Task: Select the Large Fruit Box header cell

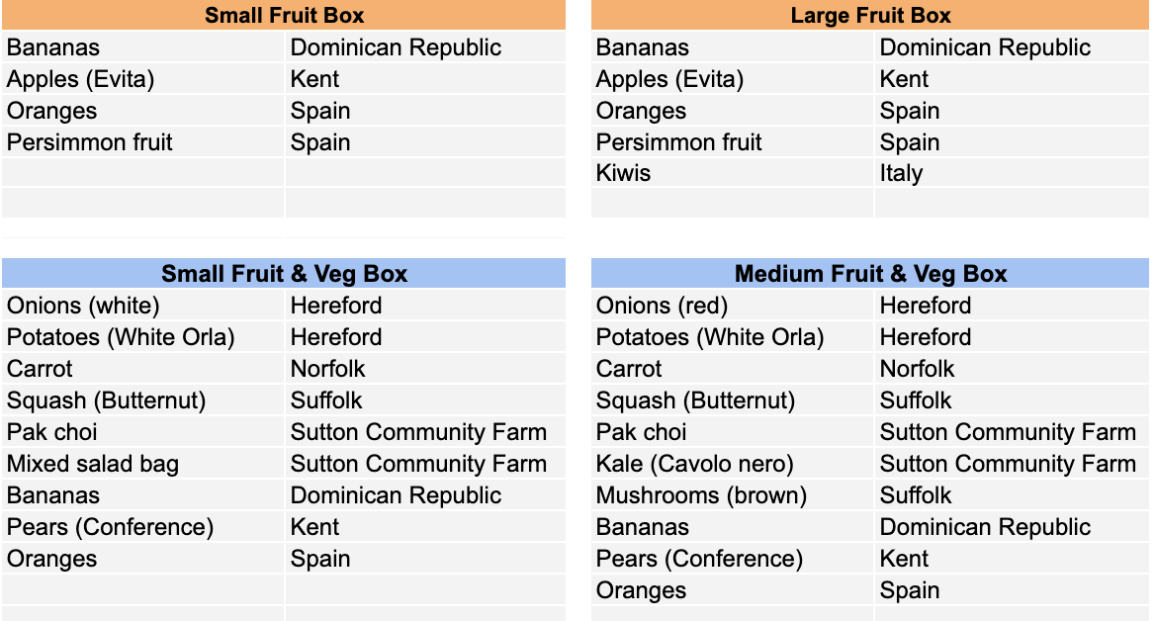Action: tap(870, 15)
